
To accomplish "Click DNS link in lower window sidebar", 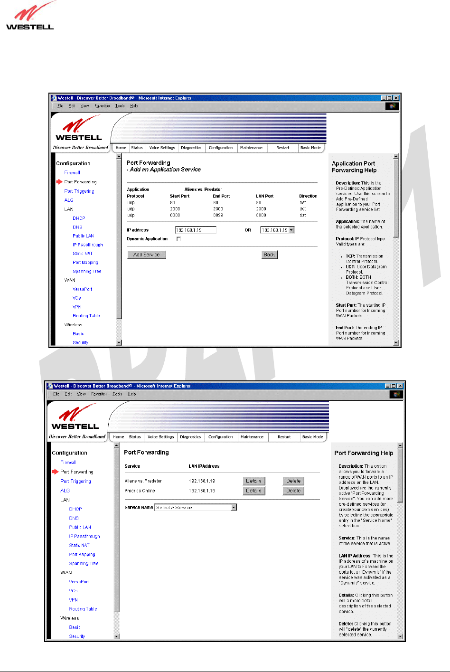I will (x=74, y=518).
